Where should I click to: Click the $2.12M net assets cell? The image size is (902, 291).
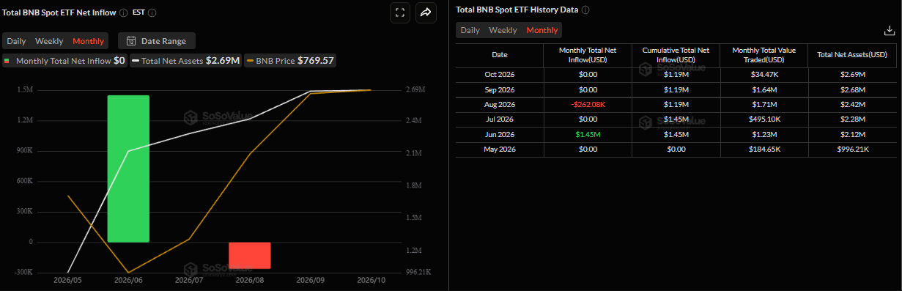point(853,135)
